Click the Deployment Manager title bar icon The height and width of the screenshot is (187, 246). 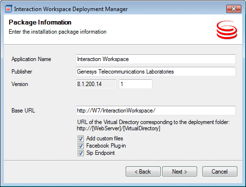pyautogui.click(x=8, y=9)
